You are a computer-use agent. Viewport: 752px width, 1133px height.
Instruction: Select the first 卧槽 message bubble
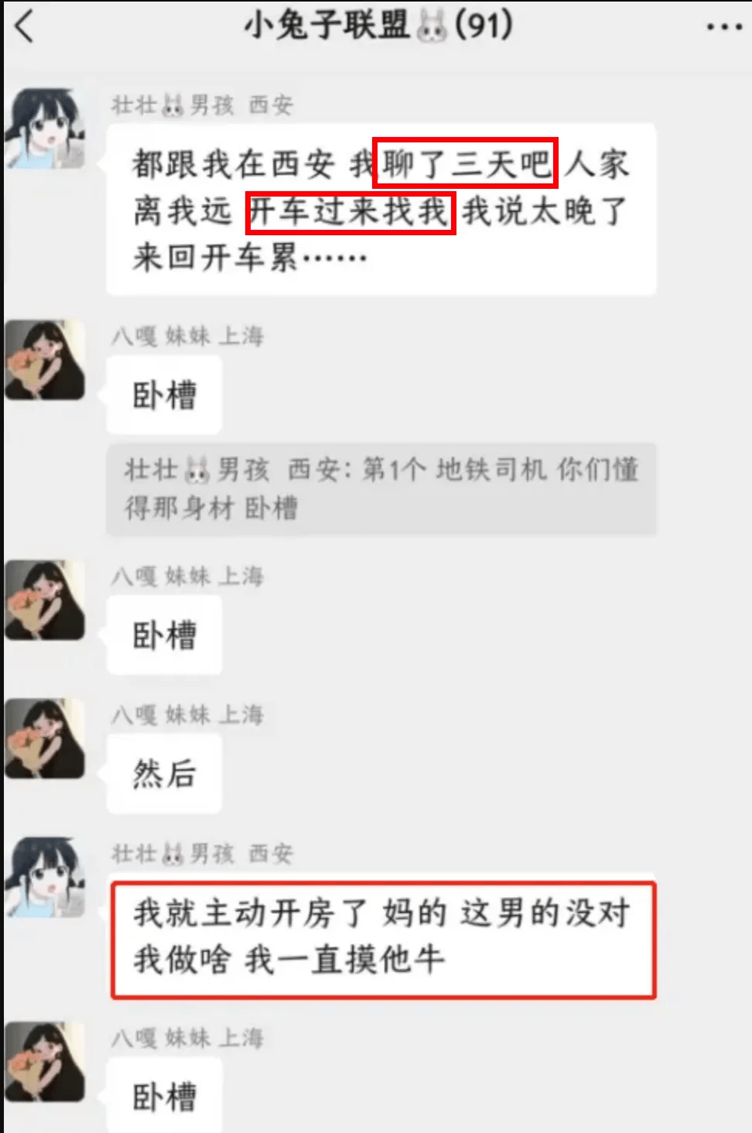click(x=164, y=395)
